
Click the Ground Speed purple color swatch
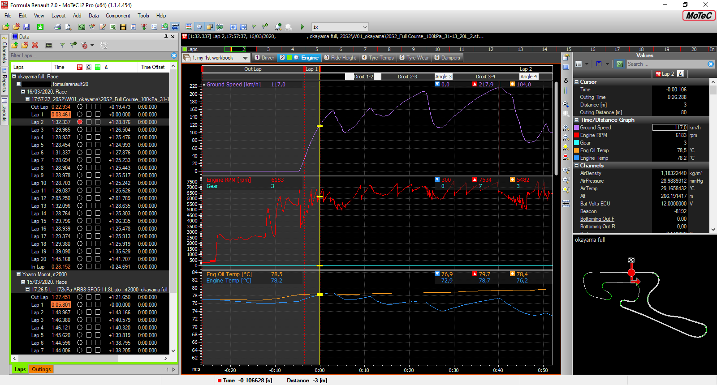coord(577,128)
